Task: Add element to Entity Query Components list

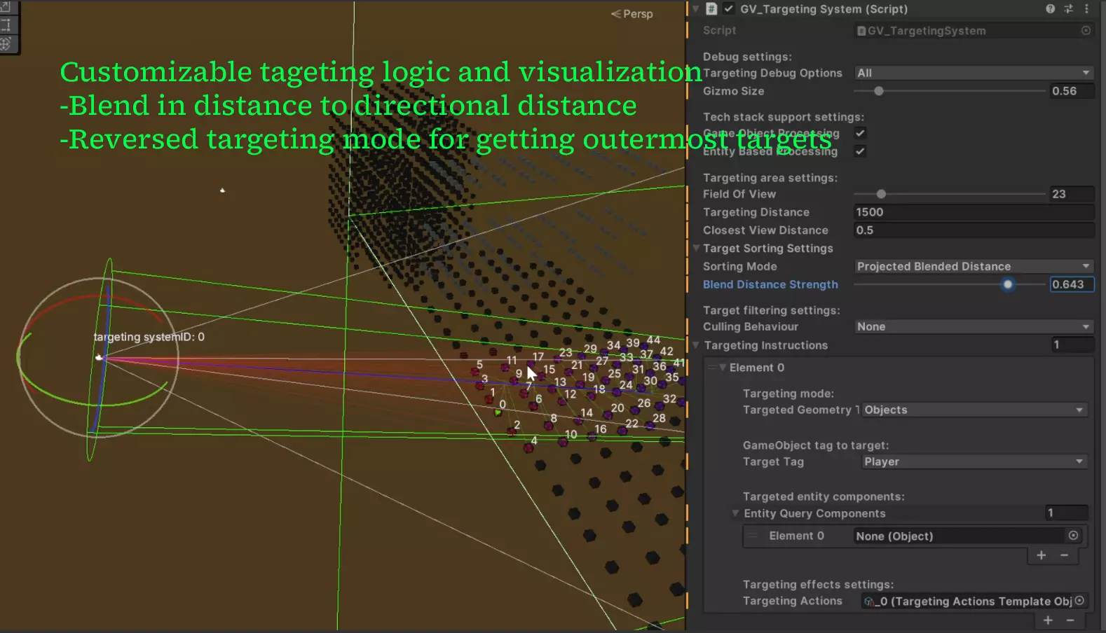Action: [x=1041, y=555]
